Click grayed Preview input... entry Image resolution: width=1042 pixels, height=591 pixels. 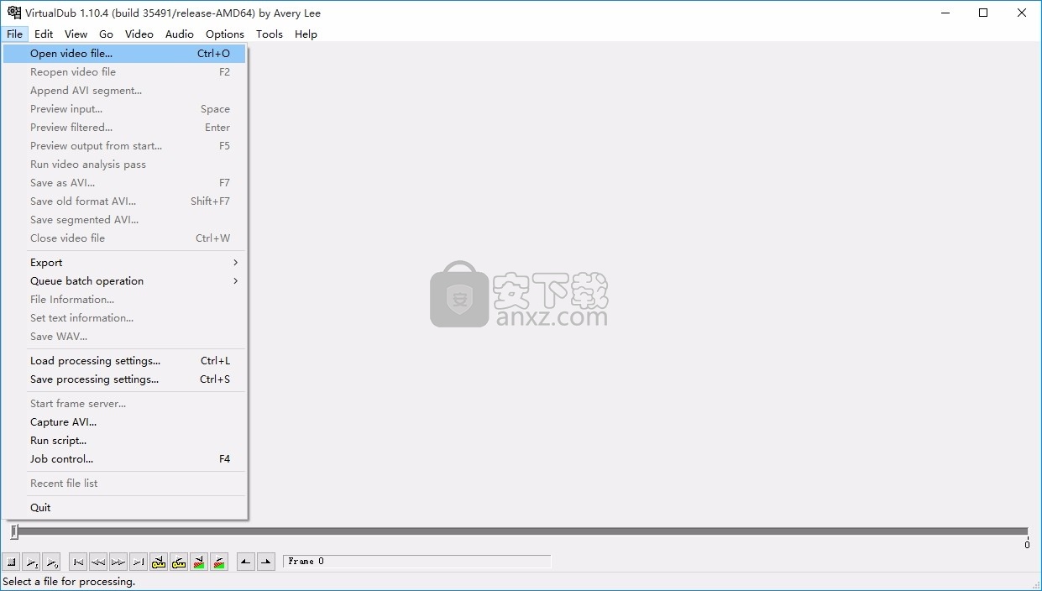coord(124,109)
